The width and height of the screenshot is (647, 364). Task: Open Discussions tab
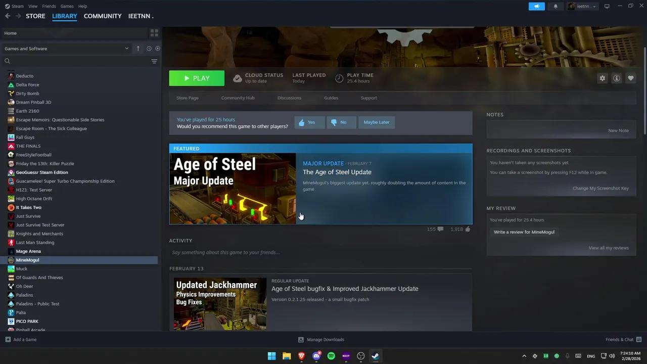coord(289,98)
